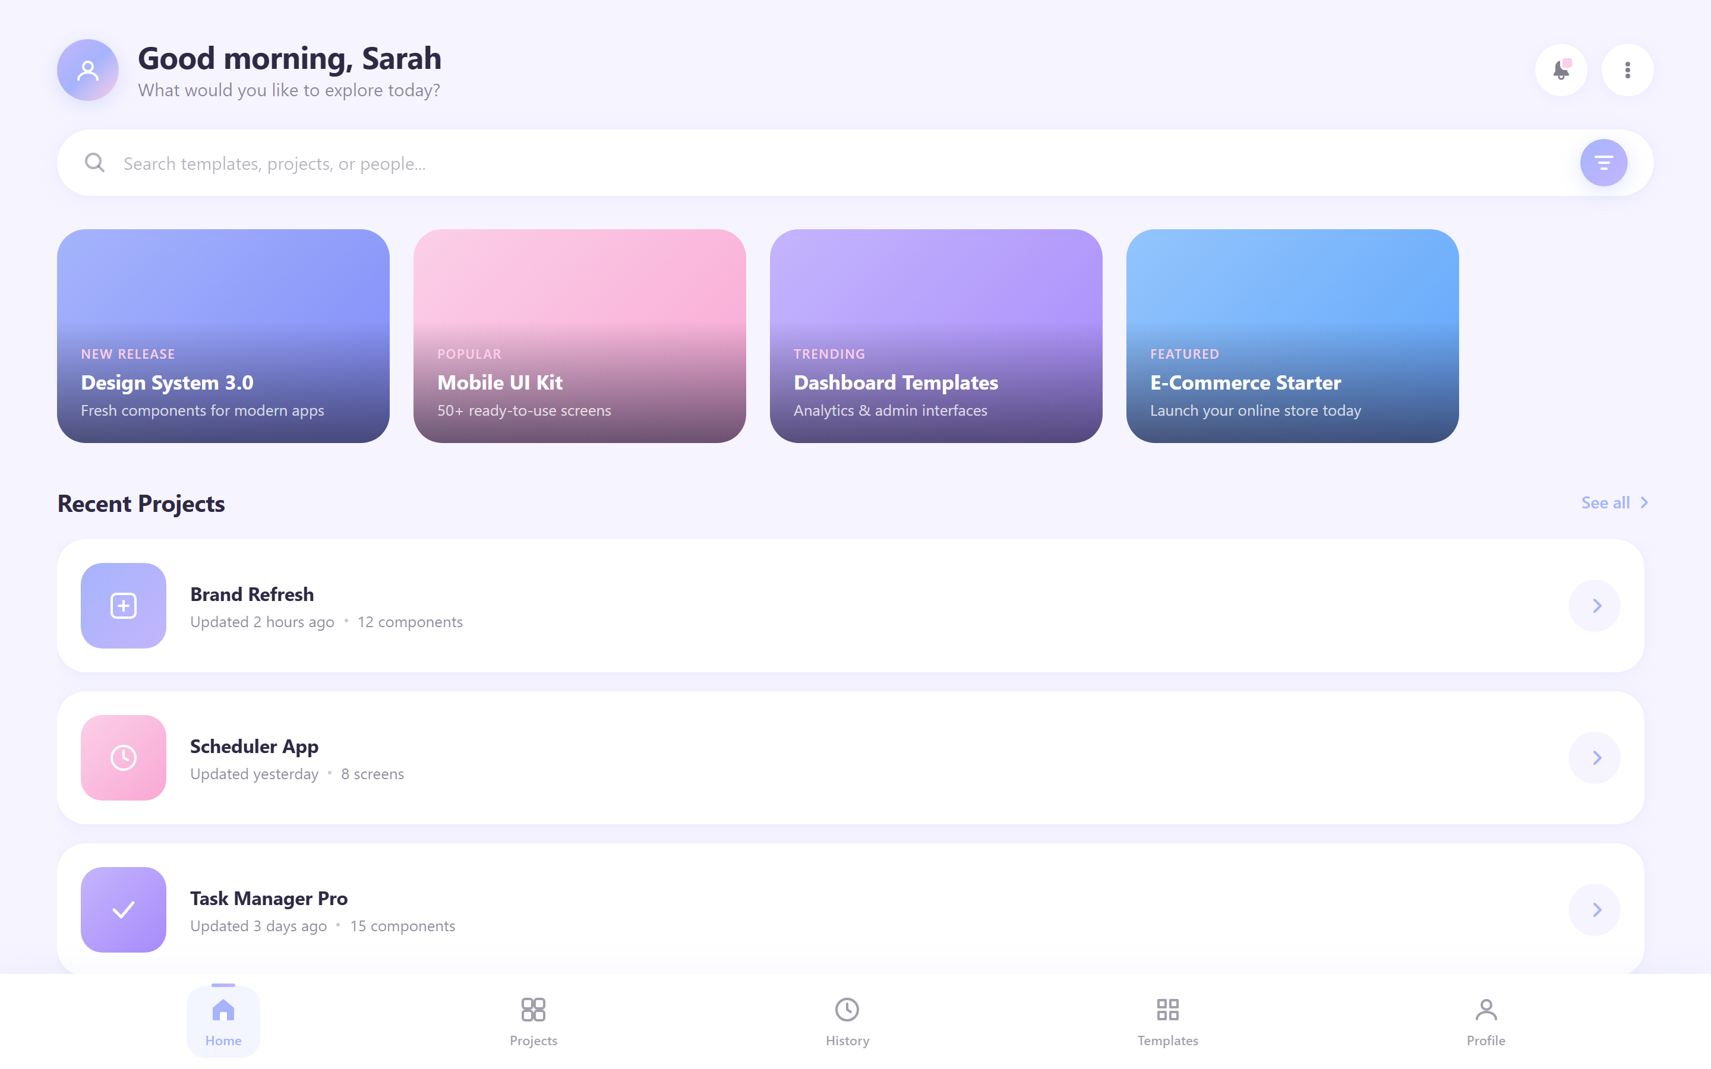
Task: Click the FEATURED label
Action: 1184,354
